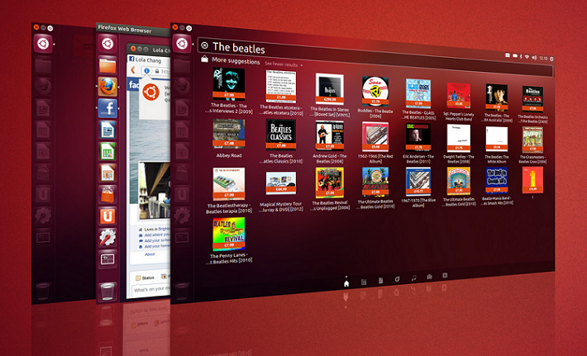This screenshot has height=356, width=587.
Task: Click the Add your school link
Action: coord(157,240)
